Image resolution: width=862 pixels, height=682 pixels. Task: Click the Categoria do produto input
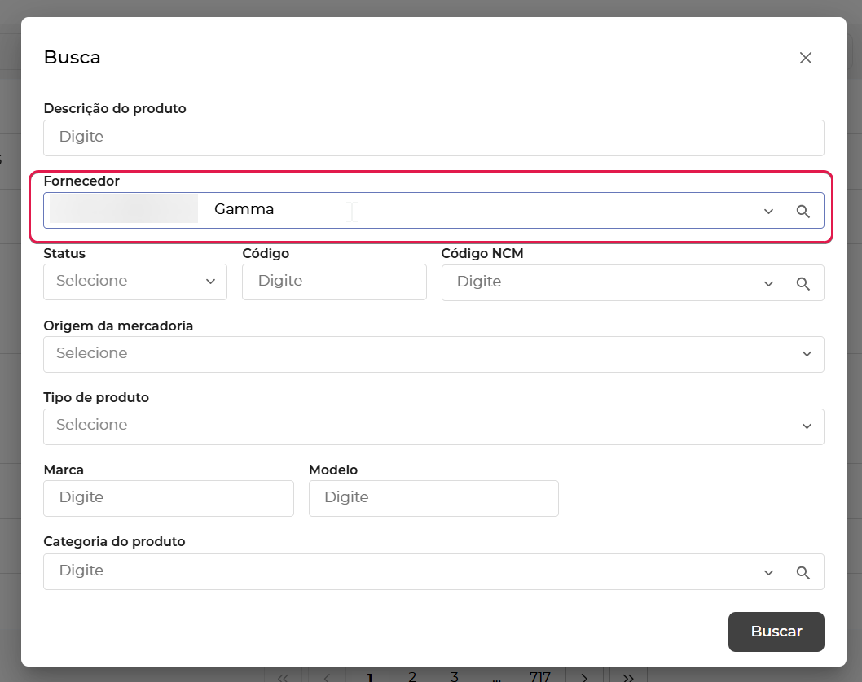pyautogui.click(x=399, y=571)
